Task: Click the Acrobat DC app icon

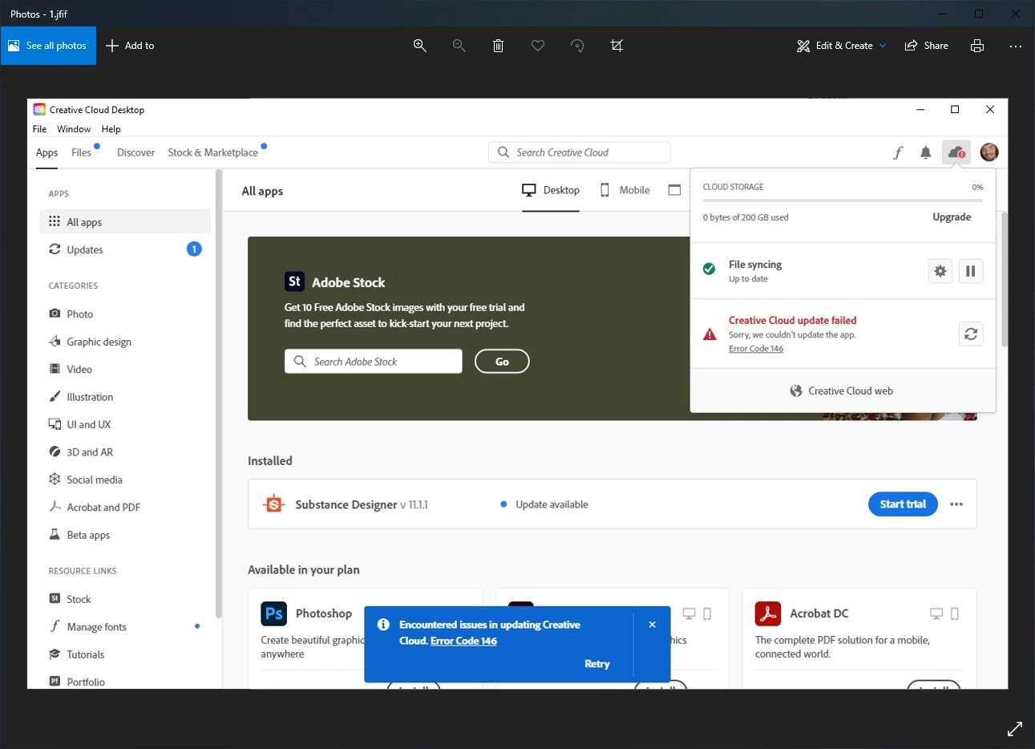Action: 768,613
